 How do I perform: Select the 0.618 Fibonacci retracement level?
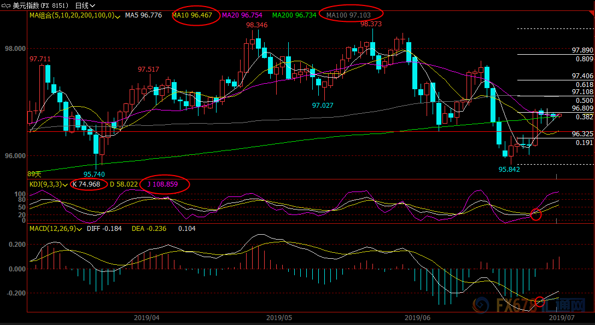(584, 85)
